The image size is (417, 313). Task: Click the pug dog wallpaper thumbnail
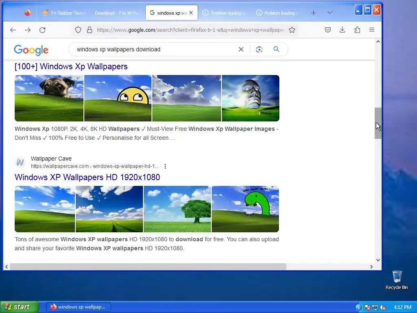(49, 98)
